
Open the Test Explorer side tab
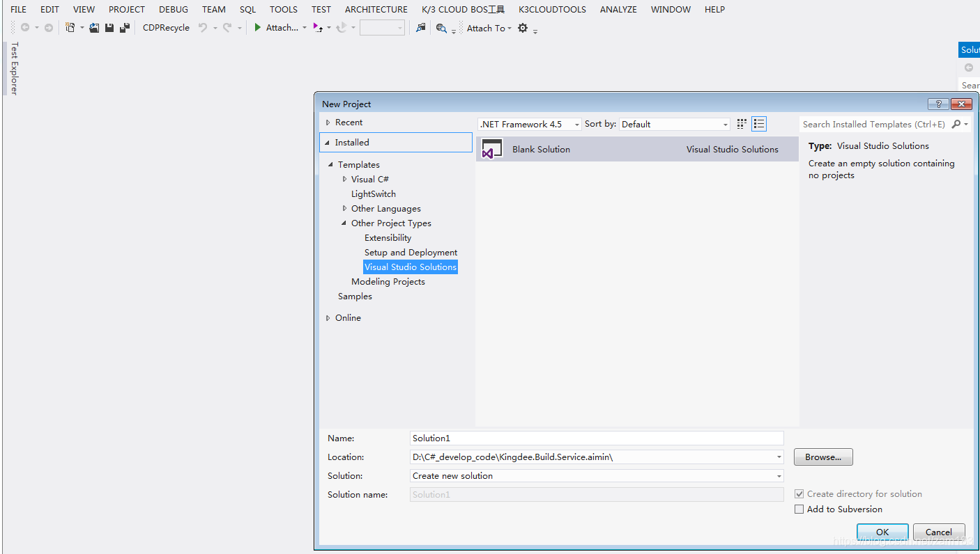tap(14, 68)
